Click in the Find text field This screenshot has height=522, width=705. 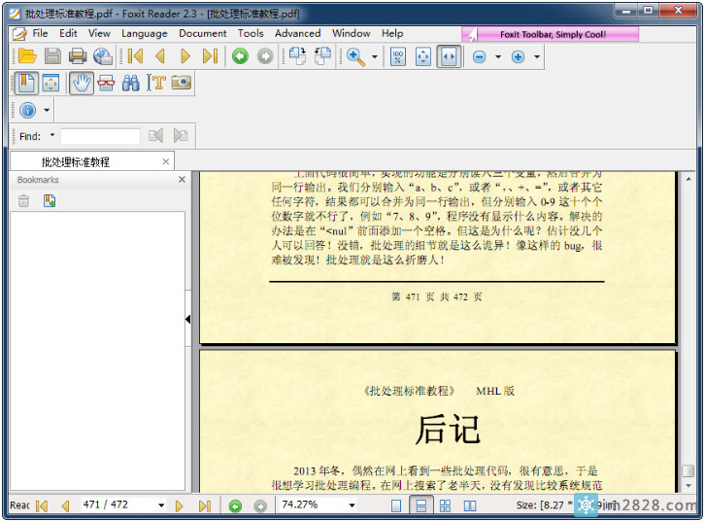click(100, 137)
